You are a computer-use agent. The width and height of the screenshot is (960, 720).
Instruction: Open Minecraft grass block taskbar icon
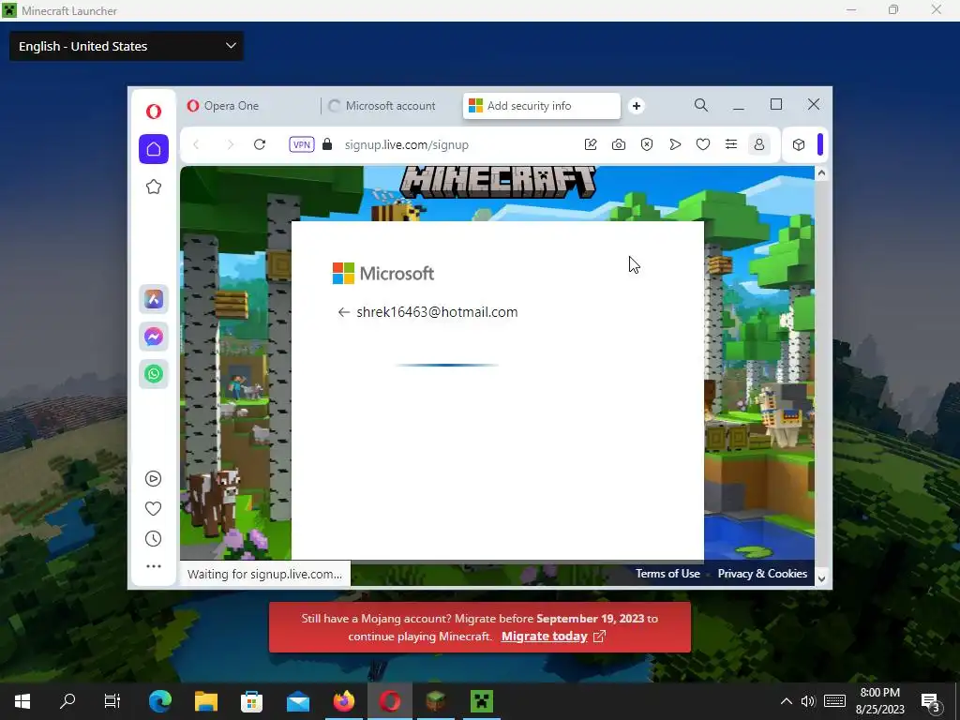[435, 701]
